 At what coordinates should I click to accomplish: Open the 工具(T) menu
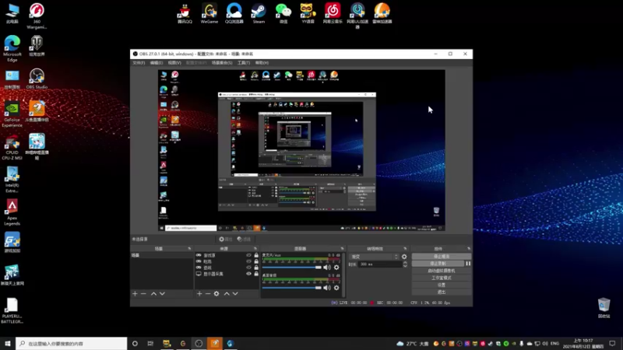coord(244,63)
